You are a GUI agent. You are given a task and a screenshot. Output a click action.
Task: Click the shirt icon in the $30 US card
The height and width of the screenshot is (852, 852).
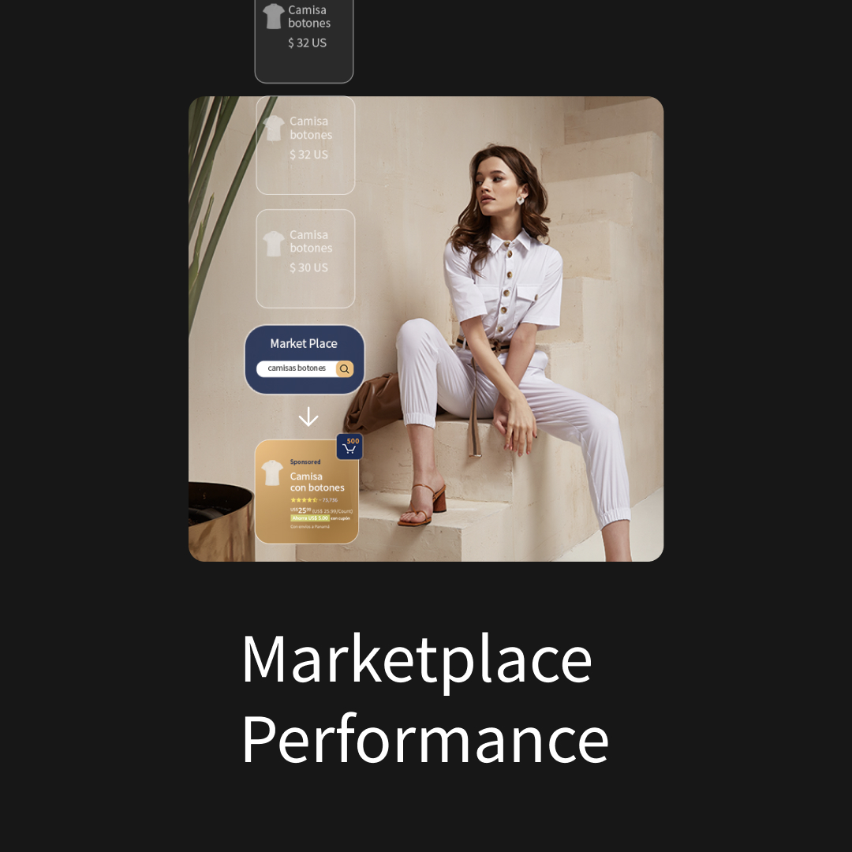[273, 244]
